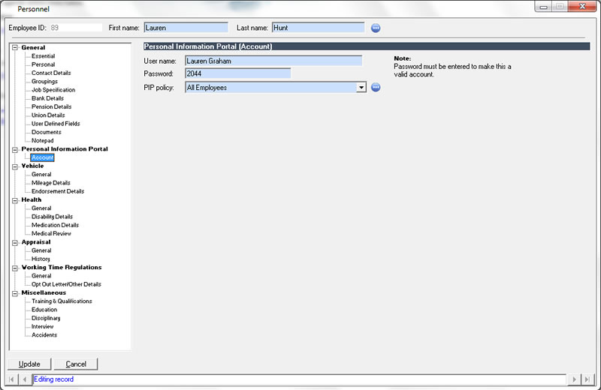Click into the Password field
This screenshot has width=601, height=390.
pyautogui.click(x=237, y=73)
